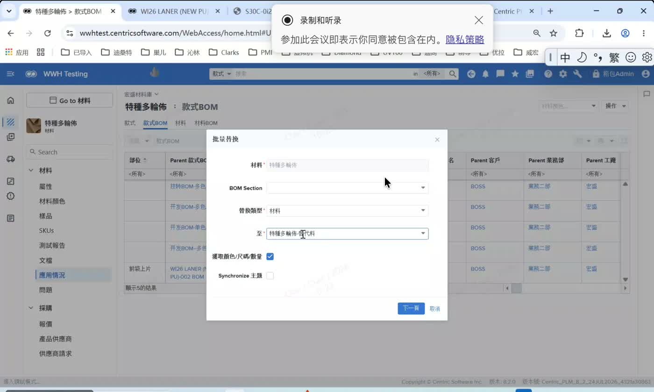Go to Home in the left sidebar

[x=11, y=100]
